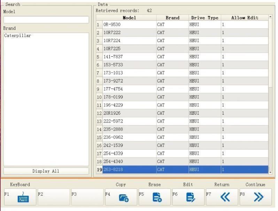Select model 242-1539 row
The width and height of the screenshot is (278, 211).
pyautogui.click(x=182, y=145)
